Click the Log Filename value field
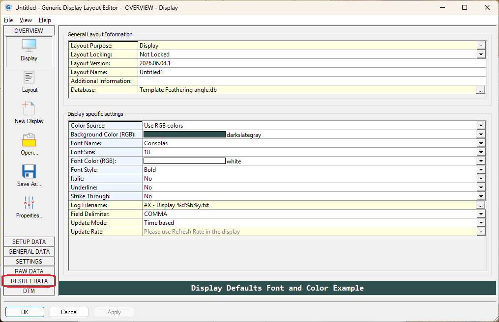This screenshot has width=499, height=322. point(309,205)
